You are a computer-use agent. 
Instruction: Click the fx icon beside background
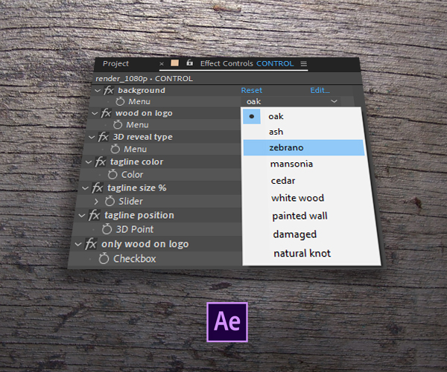click(109, 91)
